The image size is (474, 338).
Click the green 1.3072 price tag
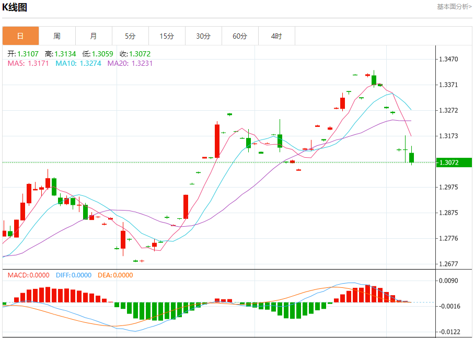click(x=454, y=162)
